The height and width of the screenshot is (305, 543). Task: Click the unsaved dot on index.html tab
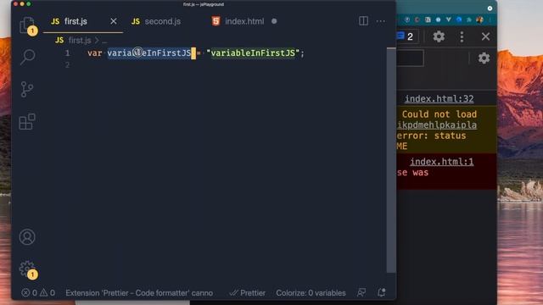[x=274, y=21]
